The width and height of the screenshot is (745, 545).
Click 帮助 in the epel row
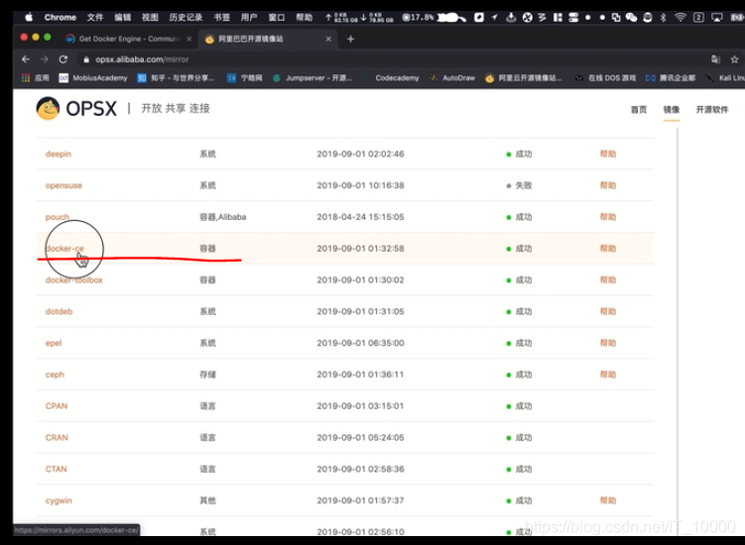608,343
